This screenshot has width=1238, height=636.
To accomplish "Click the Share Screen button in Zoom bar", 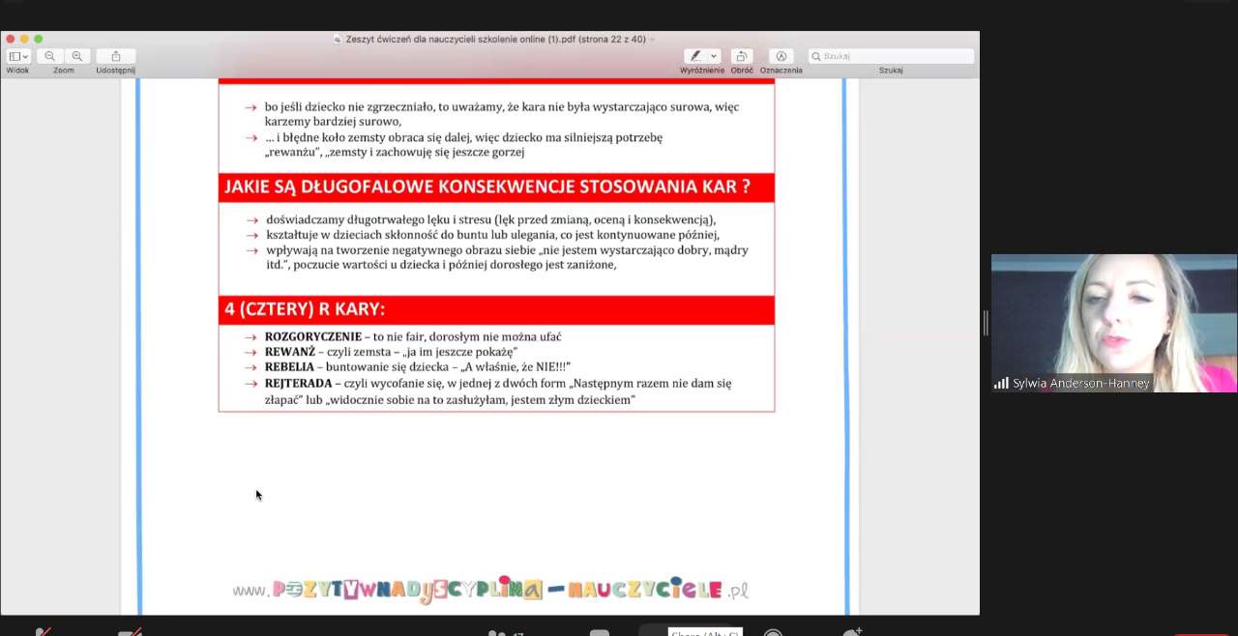I will [x=677, y=632].
